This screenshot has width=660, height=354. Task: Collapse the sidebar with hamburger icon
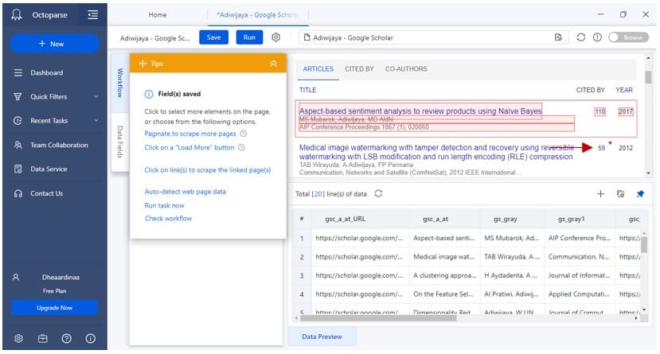[x=93, y=14]
